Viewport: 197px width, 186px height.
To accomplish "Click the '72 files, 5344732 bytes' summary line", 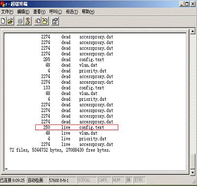I will pos(60,150).
